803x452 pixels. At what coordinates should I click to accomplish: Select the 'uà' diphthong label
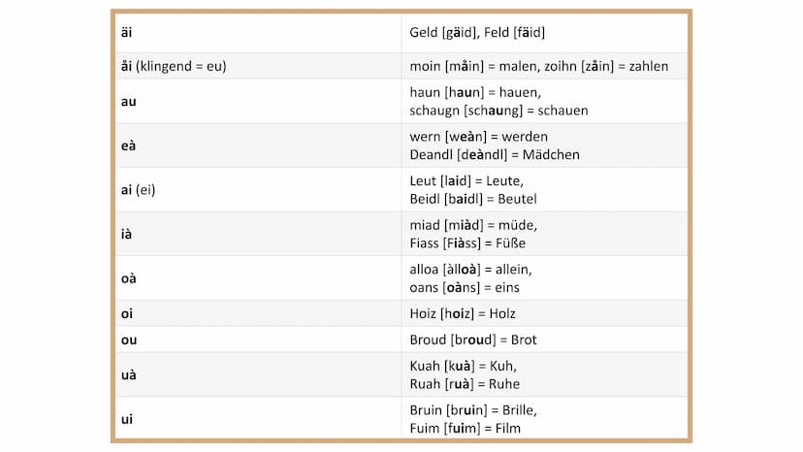129,375
